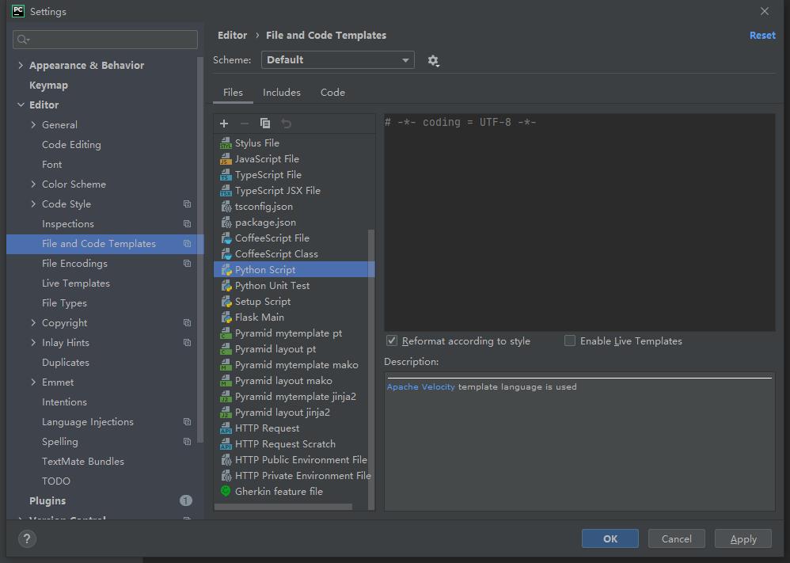Switch to the Includes tab
Viewport: 790px width, 563px height.
click(282, 93)
